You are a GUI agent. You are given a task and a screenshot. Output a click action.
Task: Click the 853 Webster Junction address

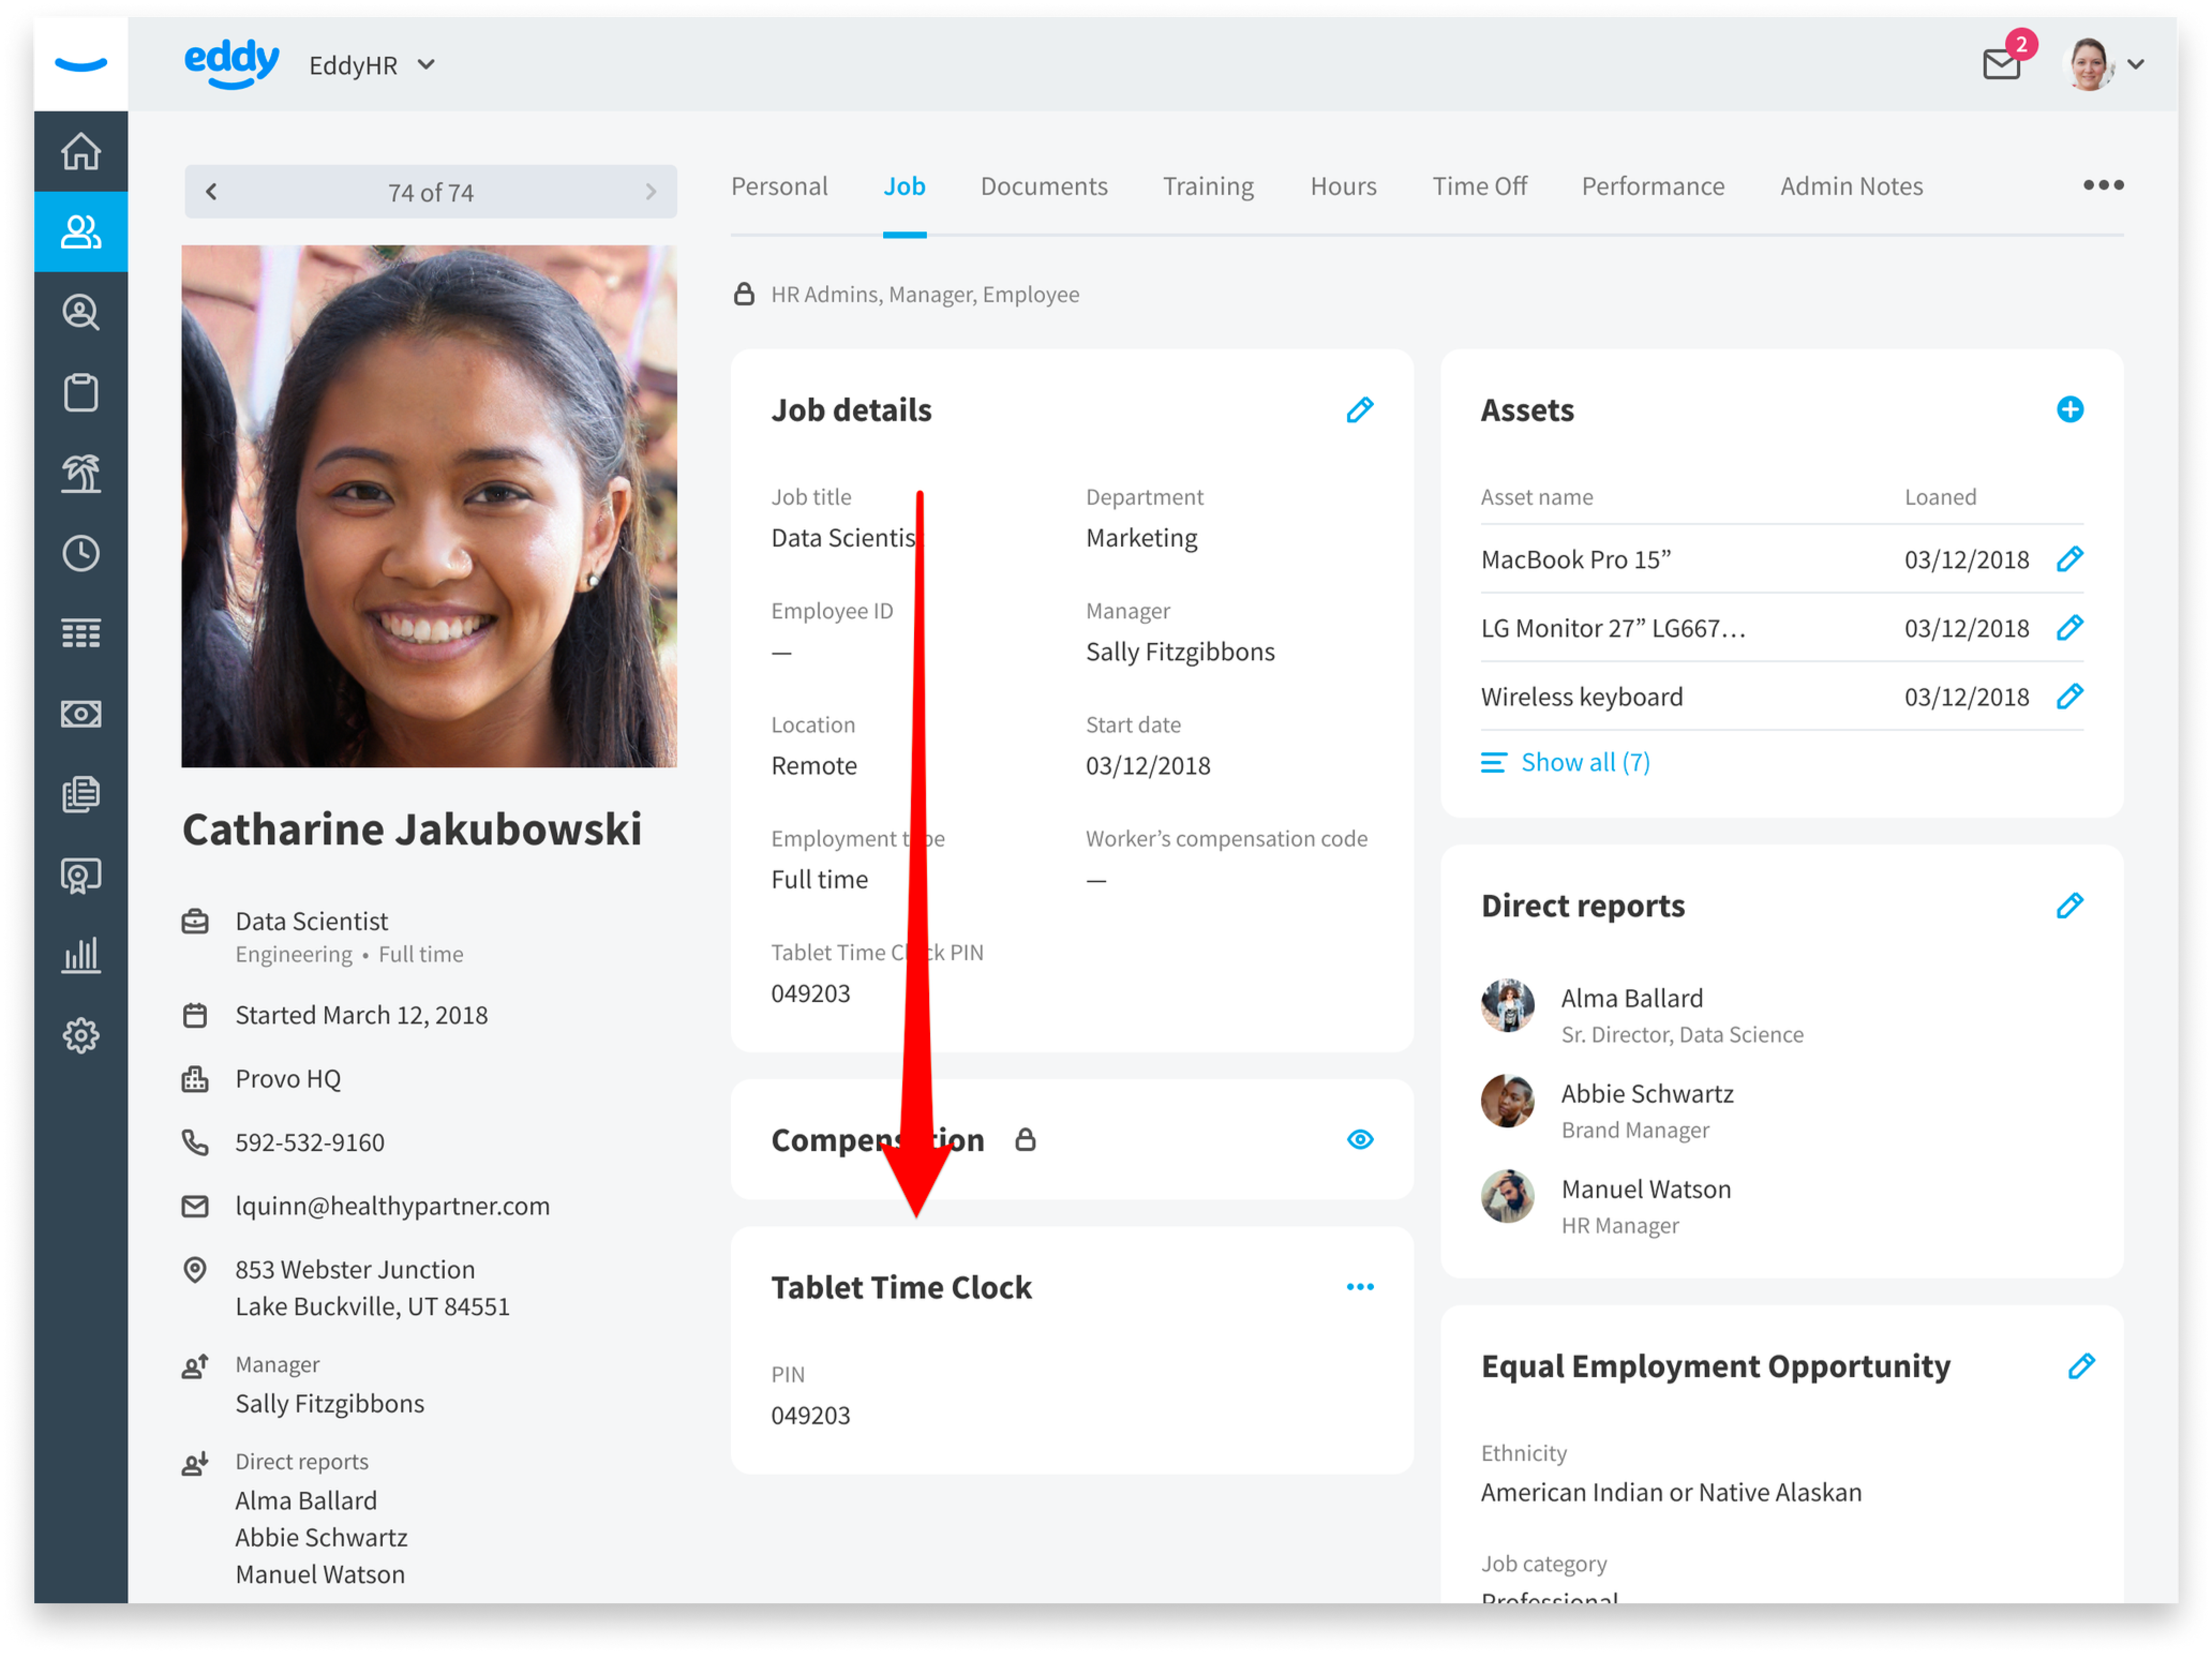coord(372,1288)
